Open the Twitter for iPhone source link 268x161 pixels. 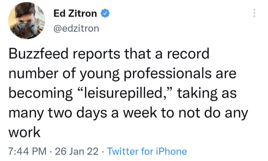pyautogui.click(x=147, y=151)
